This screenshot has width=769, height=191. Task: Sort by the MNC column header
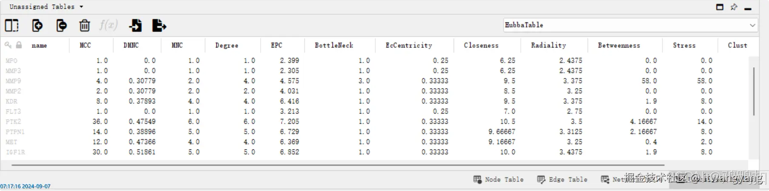(x=177, y=45)
